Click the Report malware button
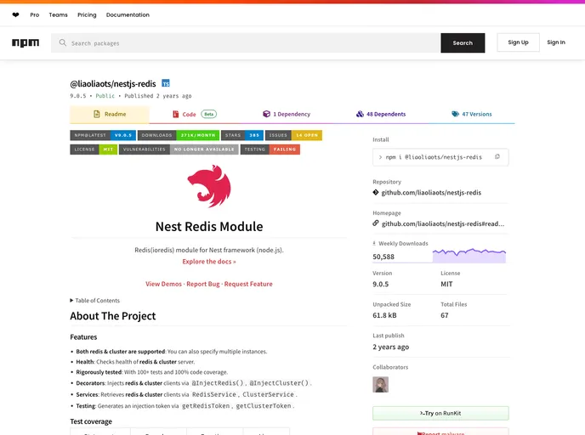The height and width of the screenshot is (435, 585). click(x=440, y=432)
